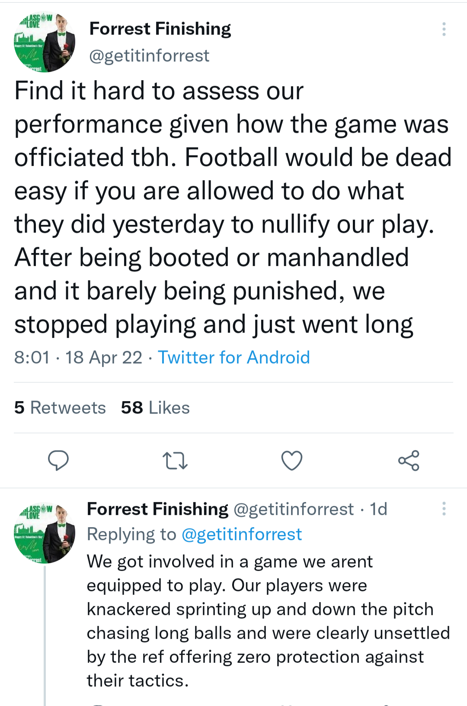View the 58 Likes list
467x706 pixels.
(155, 408)
